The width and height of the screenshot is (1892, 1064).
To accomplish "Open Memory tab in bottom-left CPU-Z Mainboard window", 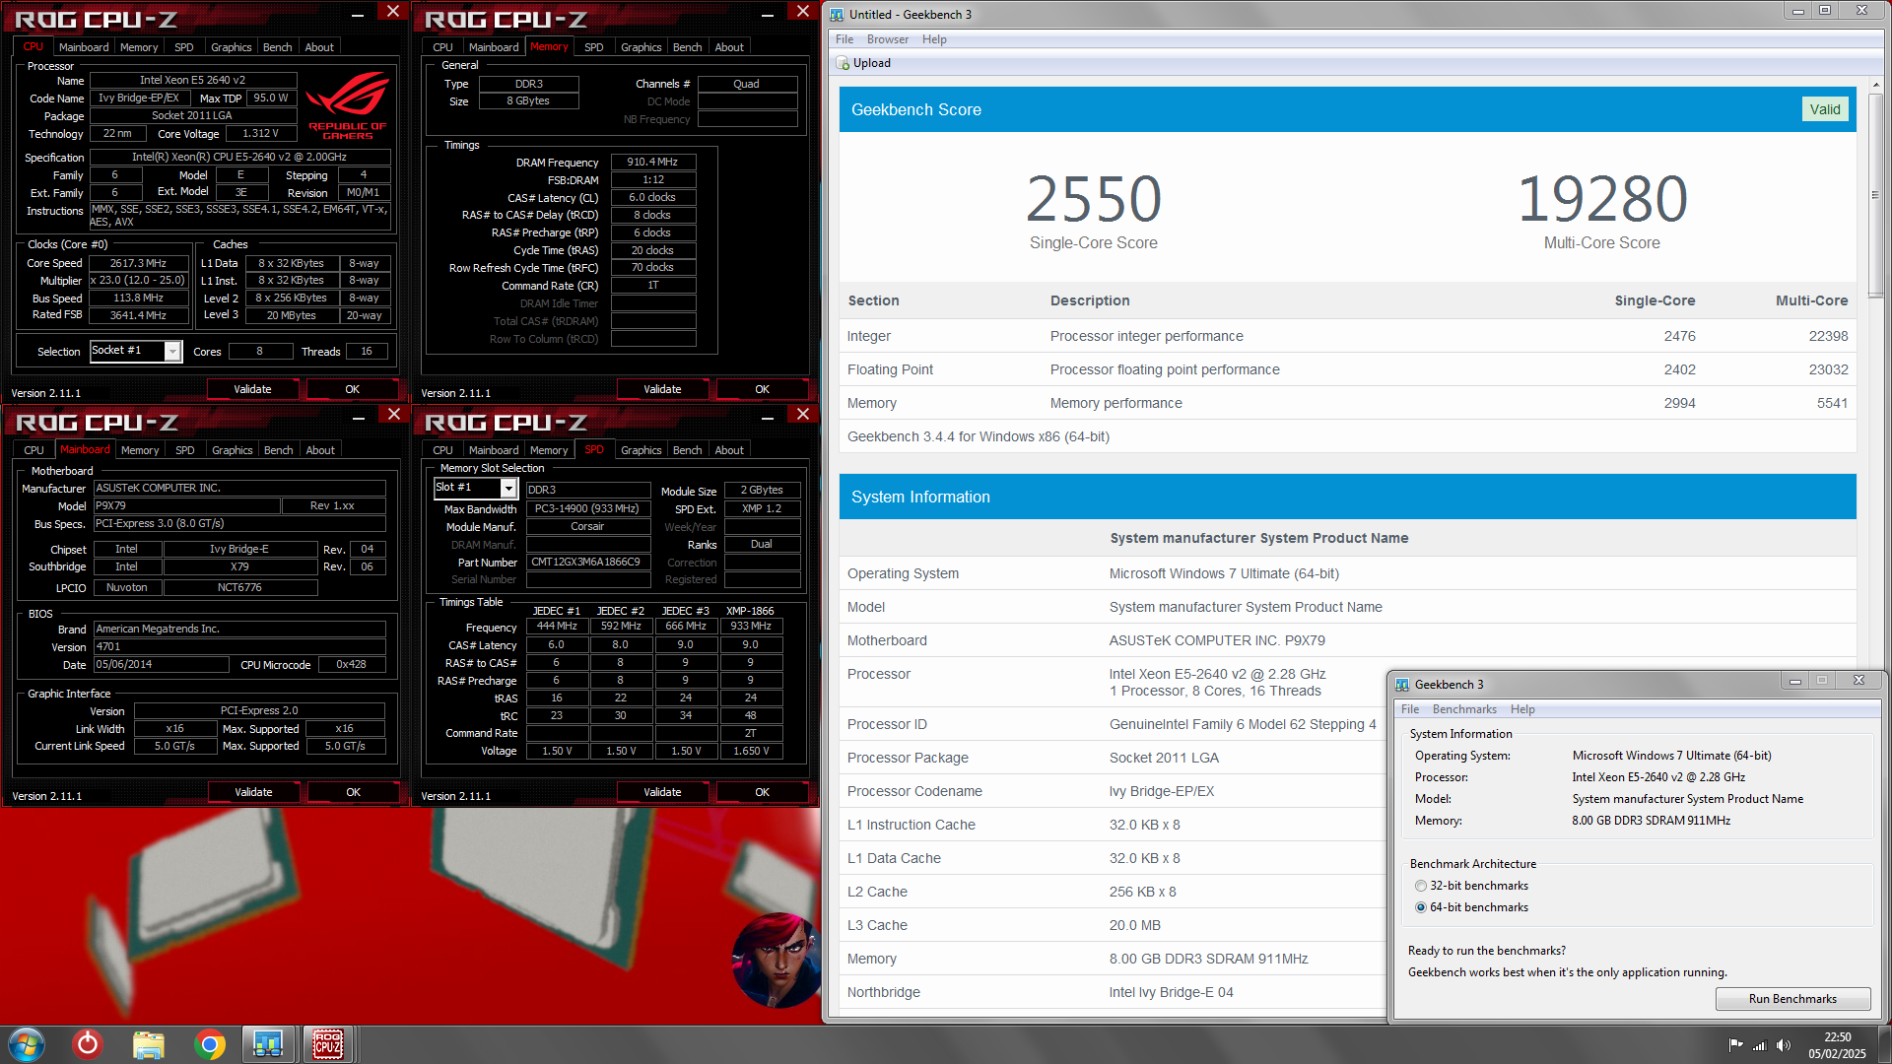I will (x=140, y=450).
